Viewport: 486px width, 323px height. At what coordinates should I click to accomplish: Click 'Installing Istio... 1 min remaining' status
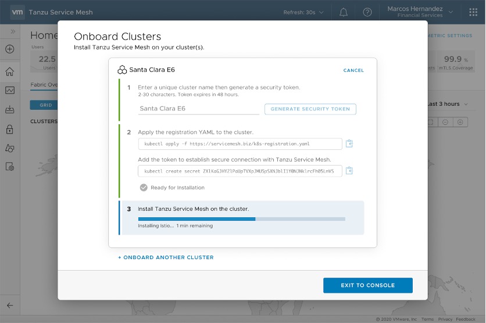click(176, 226)
